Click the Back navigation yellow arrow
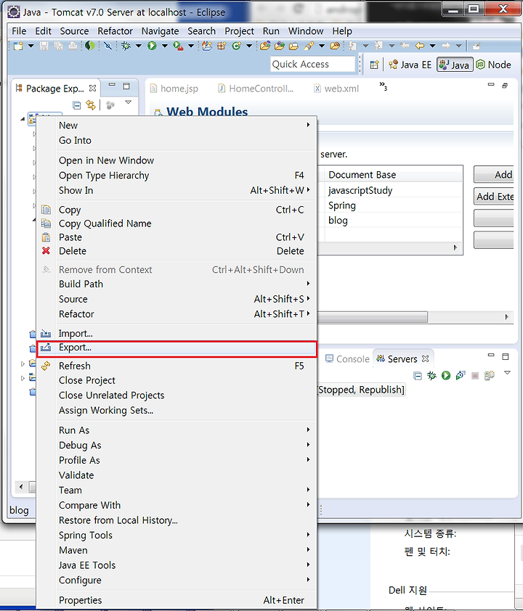 (x=420, y=46)
